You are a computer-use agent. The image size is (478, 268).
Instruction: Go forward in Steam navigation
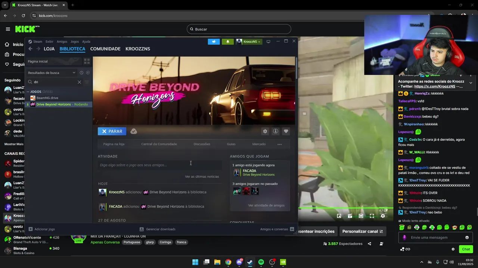pos(38,49)
